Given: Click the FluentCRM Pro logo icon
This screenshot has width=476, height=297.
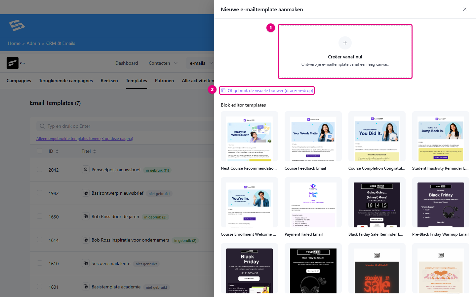Looking at the screenshot, I should tap(13, 63).
